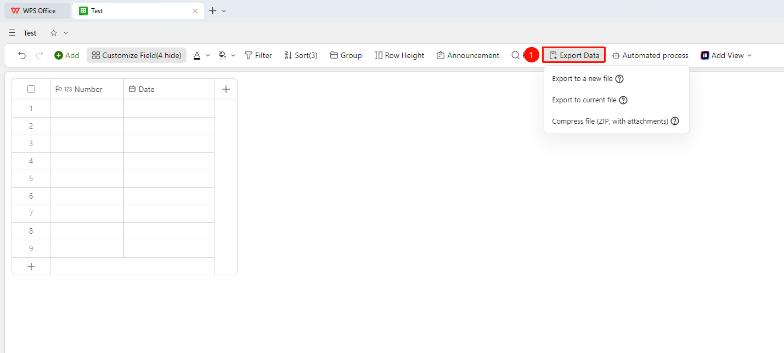Choose Compress file (ZIP, with attachments)

click(610, 121)
